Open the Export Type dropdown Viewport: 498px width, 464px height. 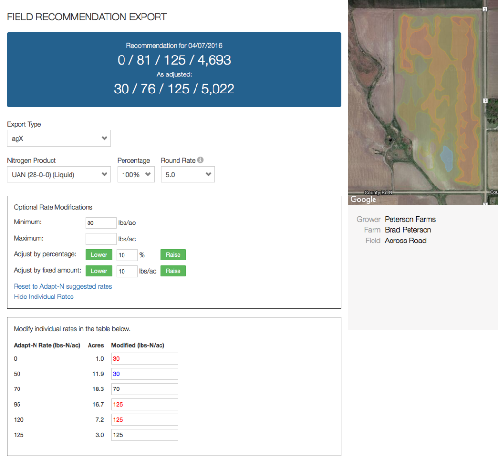click(59, 138)
